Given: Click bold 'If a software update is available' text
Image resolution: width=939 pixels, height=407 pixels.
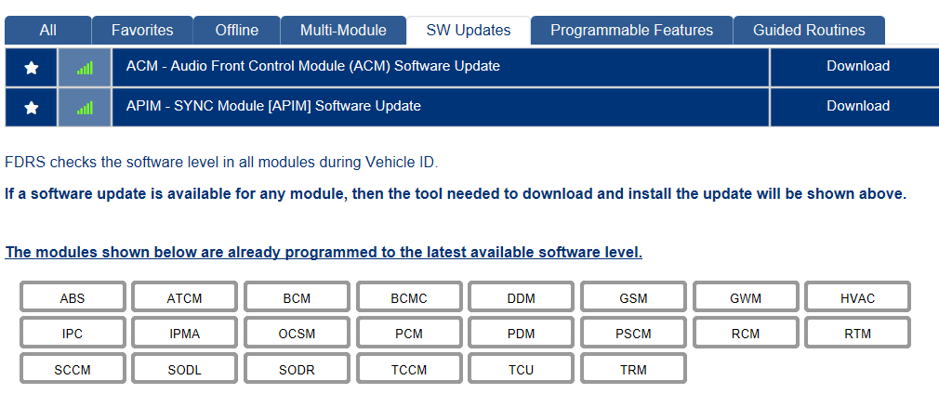Looking at the screenshot, I should [456, 194].
